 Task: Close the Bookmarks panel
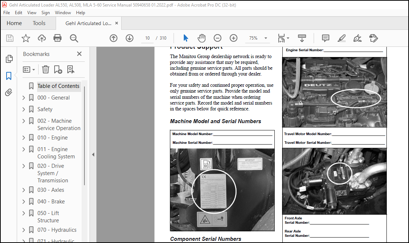click(79, 54)
